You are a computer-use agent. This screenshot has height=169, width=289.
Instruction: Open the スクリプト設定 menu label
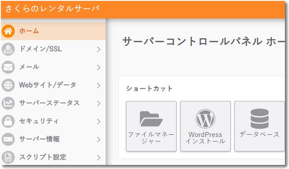point(43,157)
